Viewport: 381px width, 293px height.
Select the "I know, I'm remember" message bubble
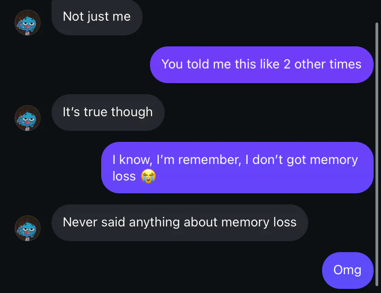(x=237, y=168)
